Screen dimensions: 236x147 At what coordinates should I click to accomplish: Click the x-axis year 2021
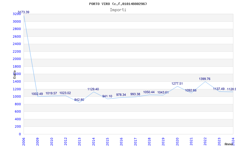(191, 142)
